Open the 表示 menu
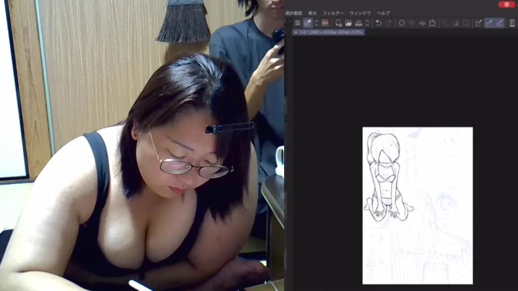Viewport: 518px width, 291px height. point(312,13)
